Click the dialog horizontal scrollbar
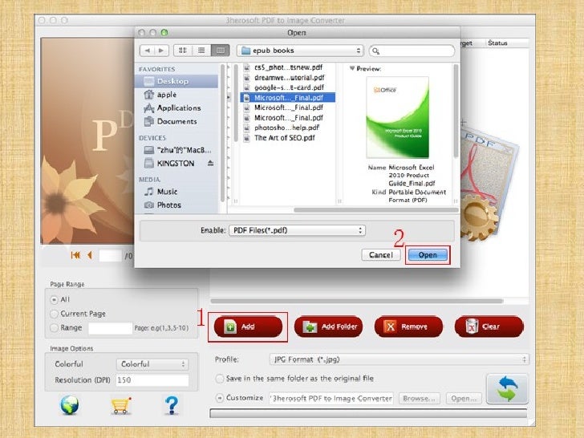584x438 pixels. pyautogui.click(x=375, y=210)
